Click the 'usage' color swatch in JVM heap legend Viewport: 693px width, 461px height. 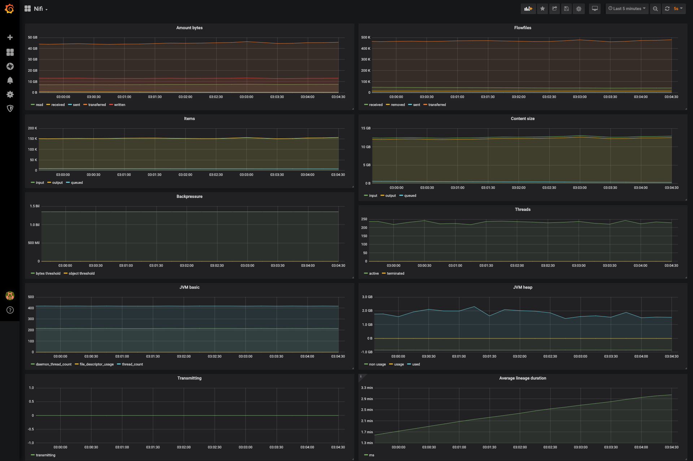tap(391, 364)
